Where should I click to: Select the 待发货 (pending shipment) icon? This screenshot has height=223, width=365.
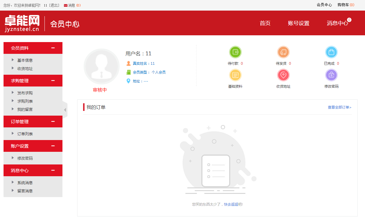[283, 52]
